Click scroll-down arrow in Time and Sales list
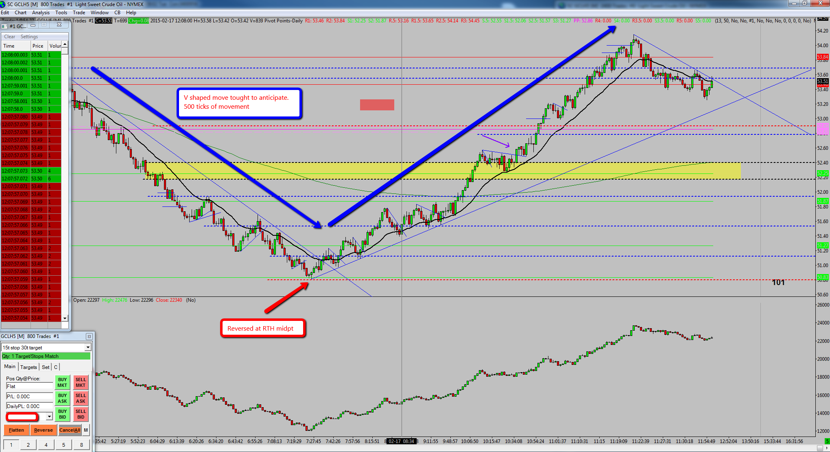Viewport: 830px width, 452px height. (65, 318)
